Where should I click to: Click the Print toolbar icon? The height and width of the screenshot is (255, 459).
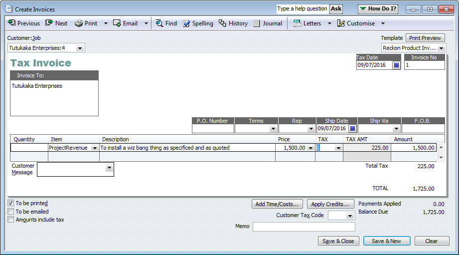coord(79,23)
